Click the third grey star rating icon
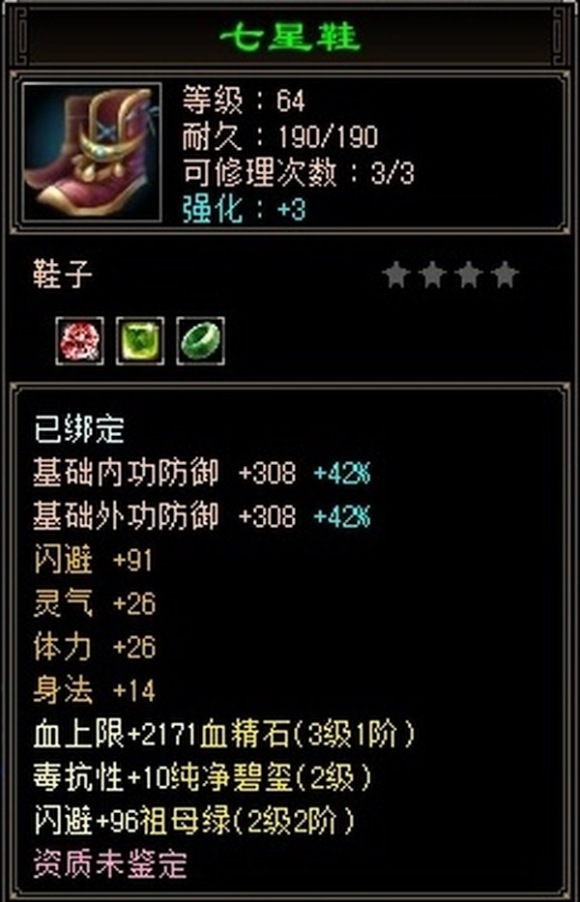 click(x=469, y=275)
